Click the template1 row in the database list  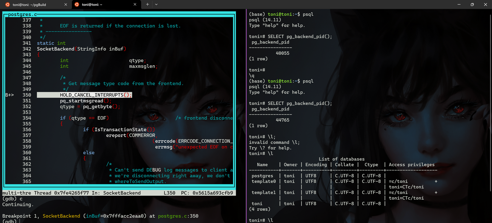pos(263,192)
